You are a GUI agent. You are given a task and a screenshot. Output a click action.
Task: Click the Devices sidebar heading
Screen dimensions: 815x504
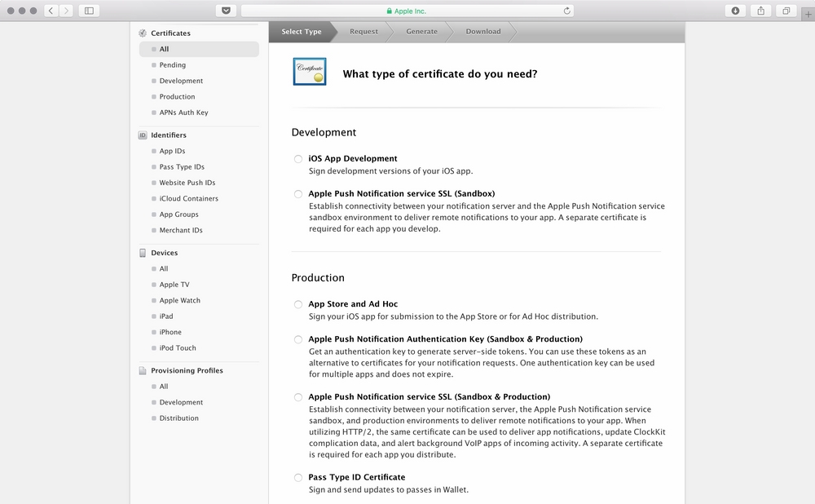[x=165, y=253]
